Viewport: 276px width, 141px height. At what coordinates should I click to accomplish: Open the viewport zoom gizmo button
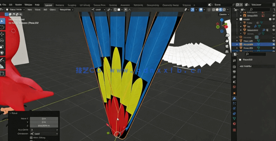(227, 36)
